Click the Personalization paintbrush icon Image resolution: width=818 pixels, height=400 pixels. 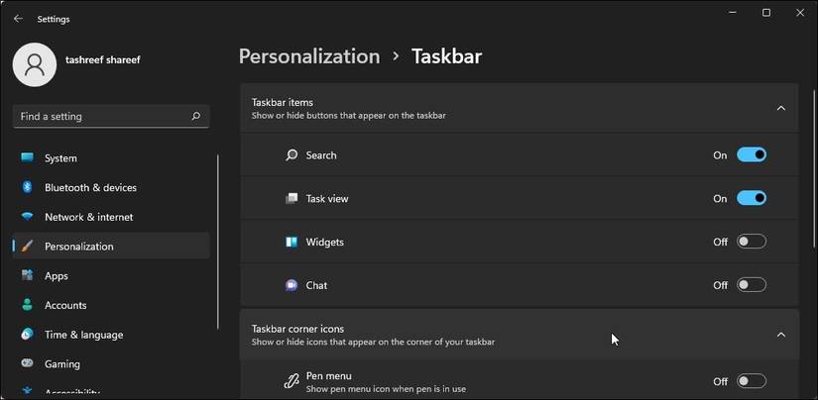[x=27, y=247]
